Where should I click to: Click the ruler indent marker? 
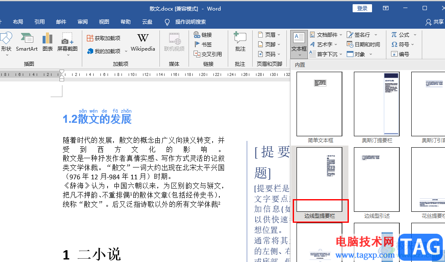pyautogui.click(x=62, y=75)
